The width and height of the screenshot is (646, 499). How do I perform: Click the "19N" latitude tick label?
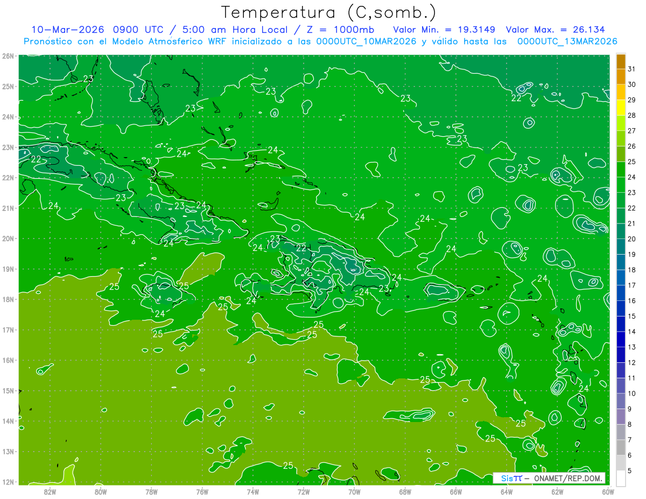coord(8,269)
